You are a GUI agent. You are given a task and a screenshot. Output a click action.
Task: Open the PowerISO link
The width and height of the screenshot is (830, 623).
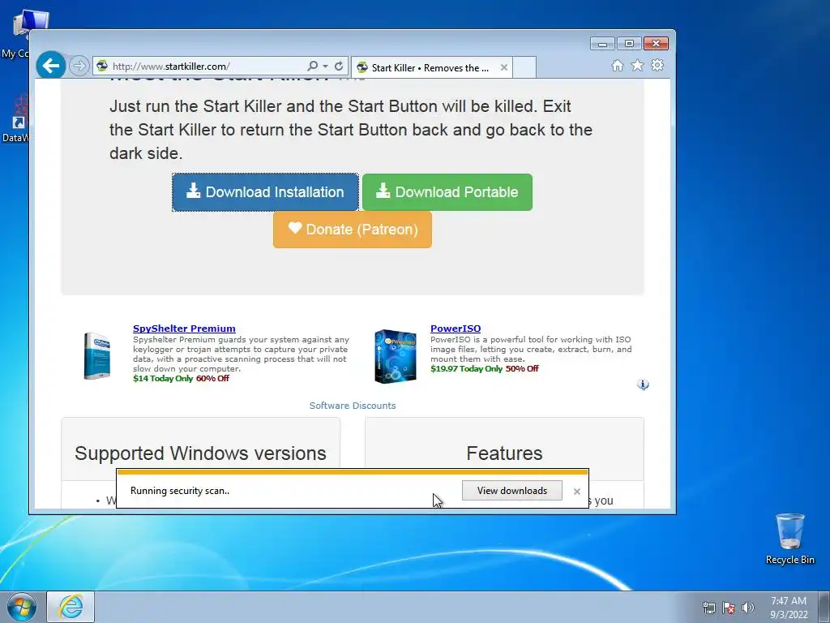click(456, 329)
